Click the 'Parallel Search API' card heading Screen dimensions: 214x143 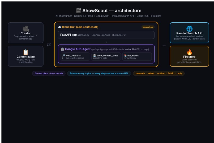tap(189, 33)
